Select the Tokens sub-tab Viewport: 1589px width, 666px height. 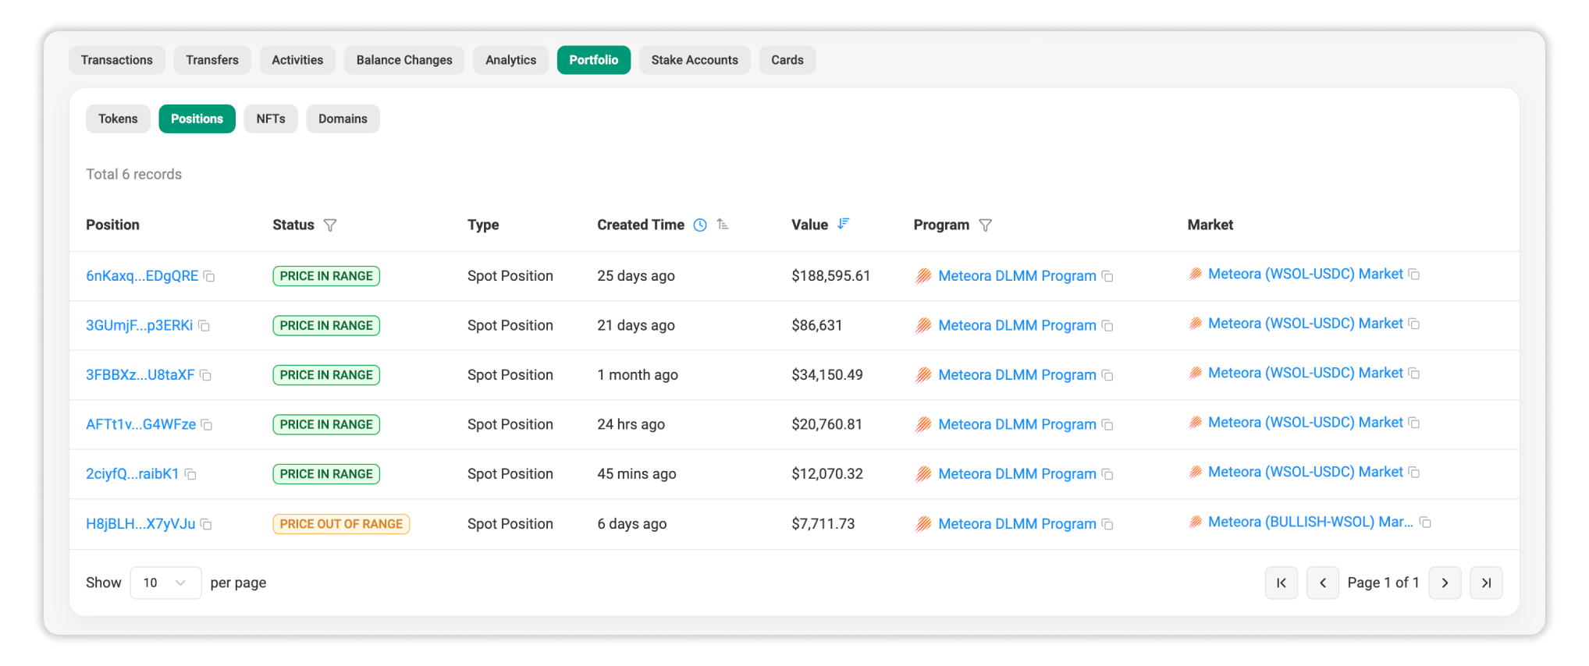(x=118, y=119)
